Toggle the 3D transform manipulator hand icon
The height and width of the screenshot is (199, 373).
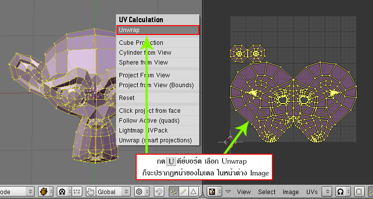pyautogui.click(x=91, y=192)
